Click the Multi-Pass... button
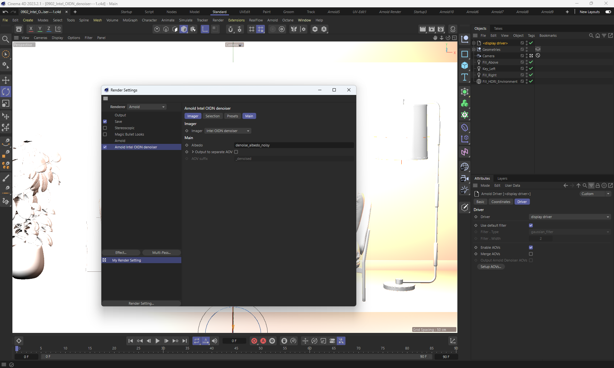Screen dimensions: 614x368 coord(161,253)
